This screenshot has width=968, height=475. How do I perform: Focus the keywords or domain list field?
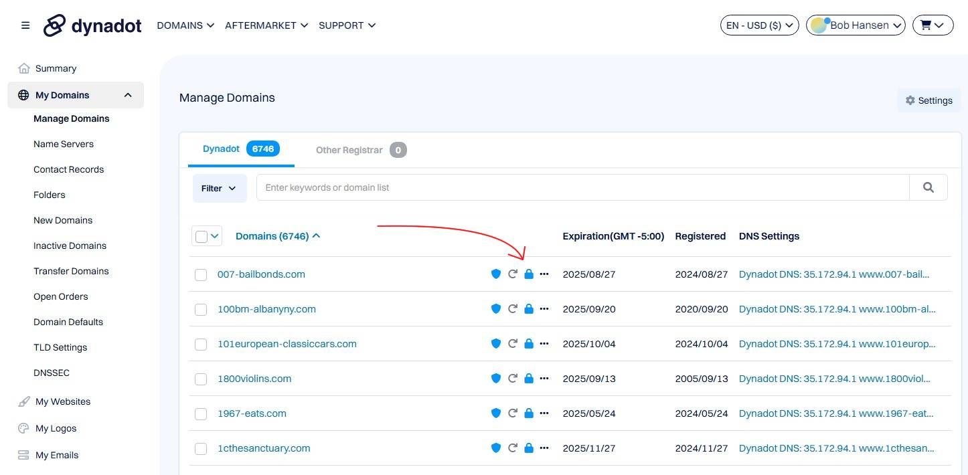point(582,187)
